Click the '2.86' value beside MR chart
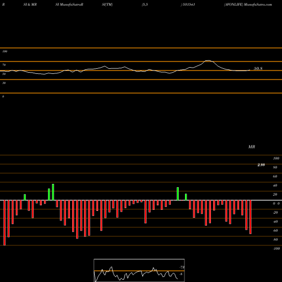282x282 pixels. pyautogui.click(x=261, y=165)
